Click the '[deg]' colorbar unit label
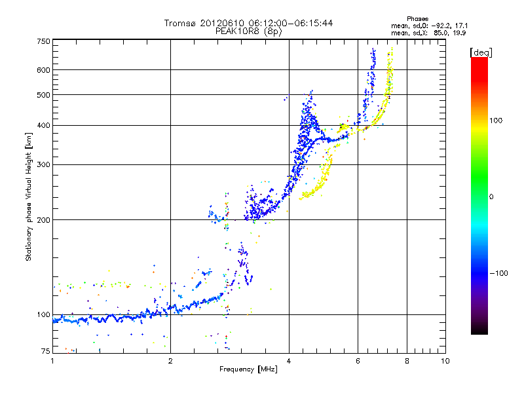The width and height of the screenshot is (524, 393). 481,52
